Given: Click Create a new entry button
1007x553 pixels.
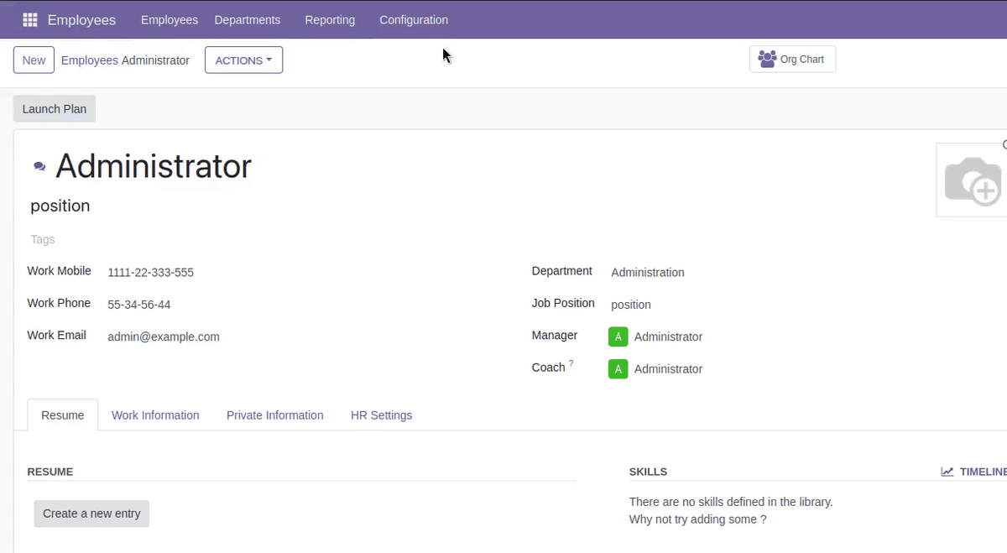Looking at the screenshot, I should [91, 514].
